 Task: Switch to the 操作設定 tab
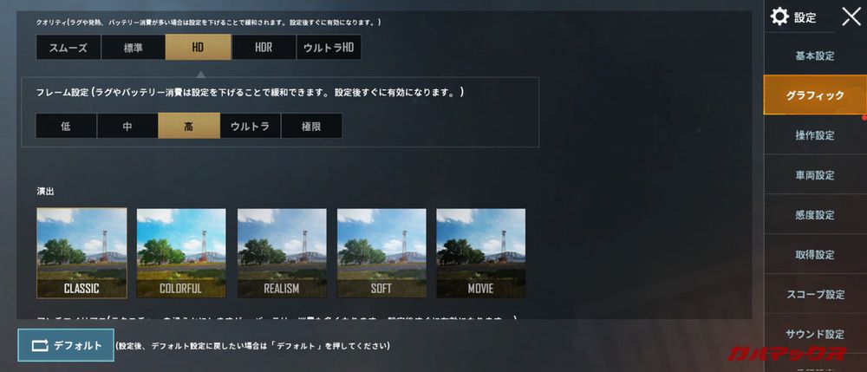[815, 135]
